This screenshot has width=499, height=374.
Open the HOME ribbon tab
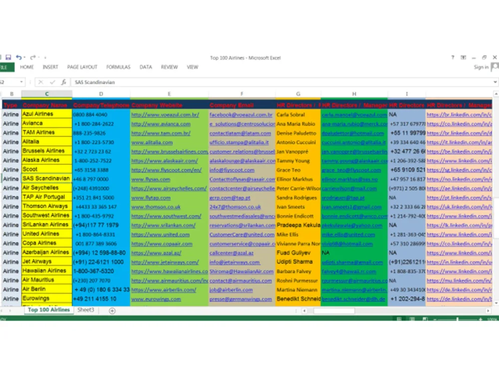point(27,67)
